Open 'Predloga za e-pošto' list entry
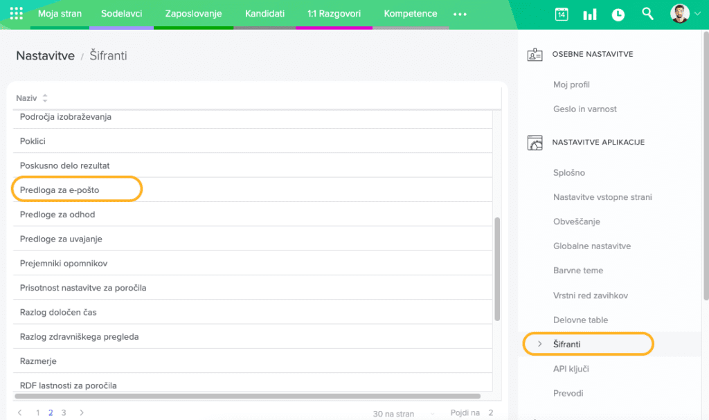Screen dimensions: 709x420 click(60, 190)
